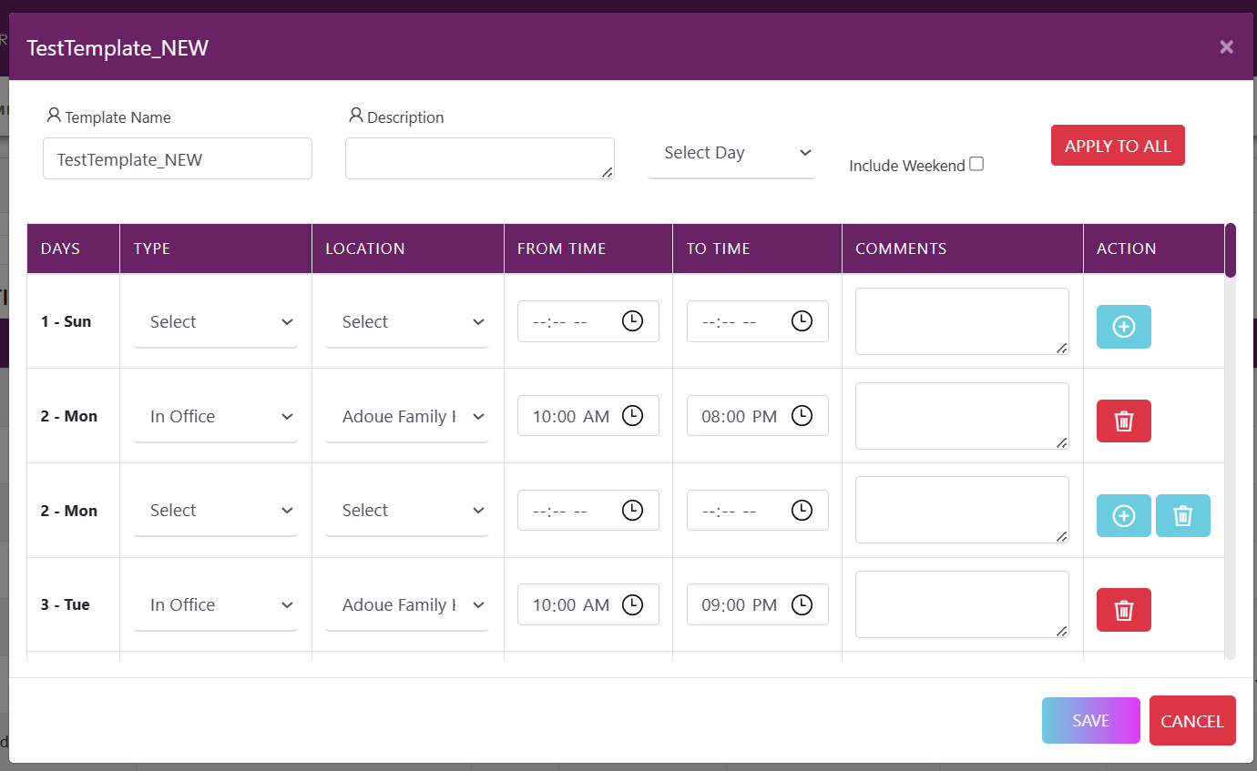Change In Office type on first Monday row
The image size is (1257, 771).
[x=216, y=417]
